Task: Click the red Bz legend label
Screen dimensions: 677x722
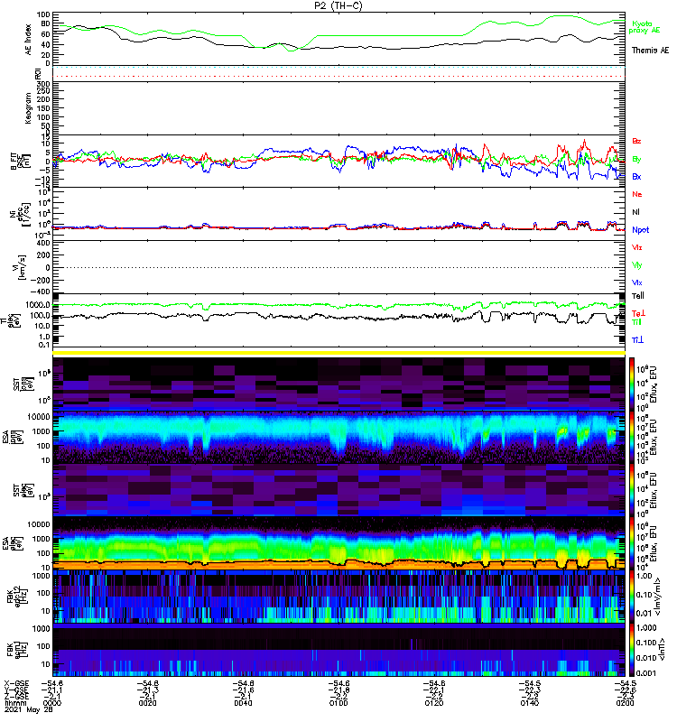Action: coord(636,142)
